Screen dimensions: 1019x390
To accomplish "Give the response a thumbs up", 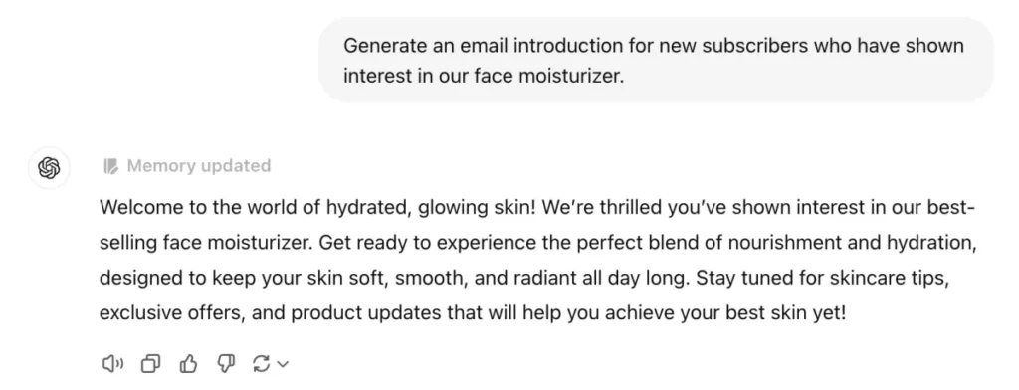I will point(188,364).
